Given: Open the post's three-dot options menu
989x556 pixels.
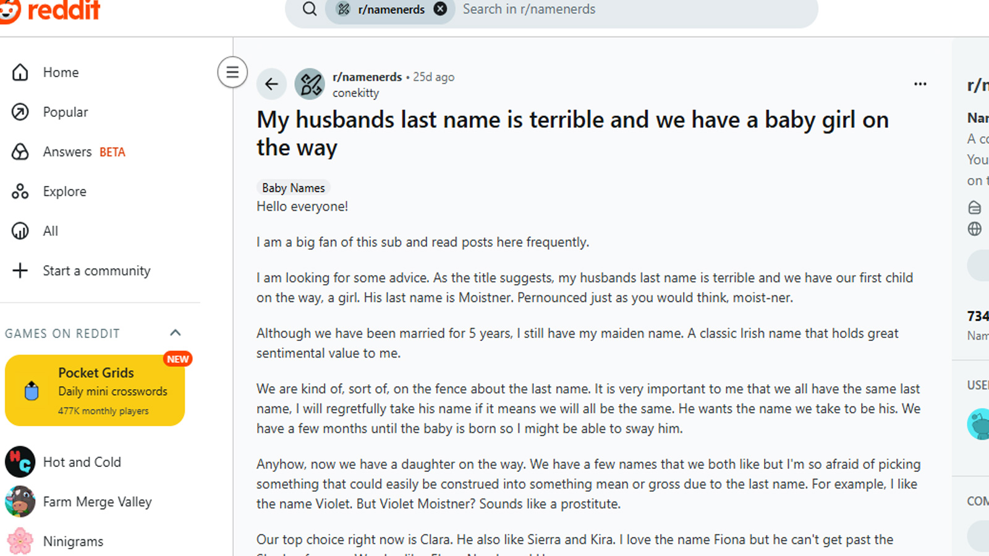Looking at the screenshot, I should (x=920, y=84).
